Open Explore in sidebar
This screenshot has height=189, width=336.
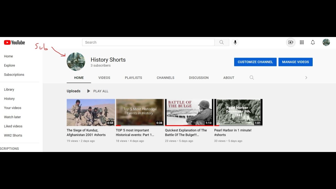tap(9, 65)
